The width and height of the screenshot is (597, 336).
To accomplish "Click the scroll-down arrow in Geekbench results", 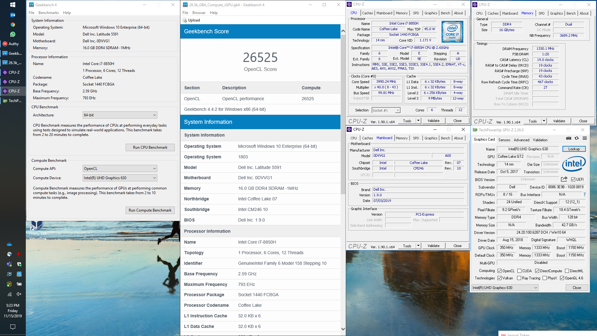I will click(343, 329).
